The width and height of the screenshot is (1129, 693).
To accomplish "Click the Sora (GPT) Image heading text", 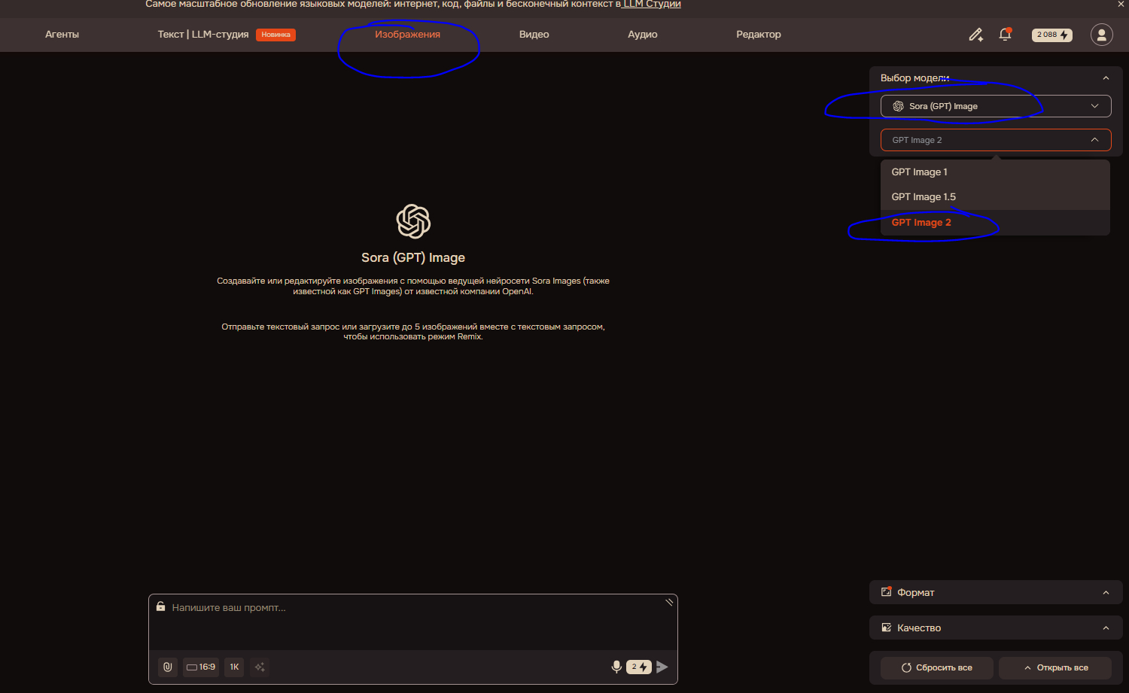I will (413, 257).
